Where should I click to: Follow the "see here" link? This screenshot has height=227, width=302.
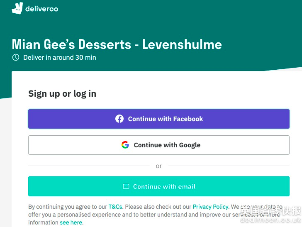pyautogui.click(x=71, y=222)
